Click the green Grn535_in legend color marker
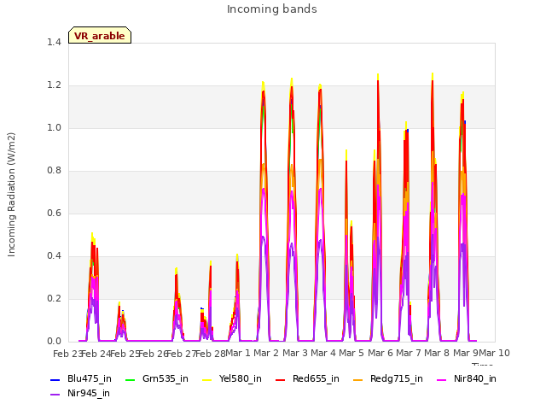Screen dimensions: 546x410 pyautogui.click(x=130, y=379)
